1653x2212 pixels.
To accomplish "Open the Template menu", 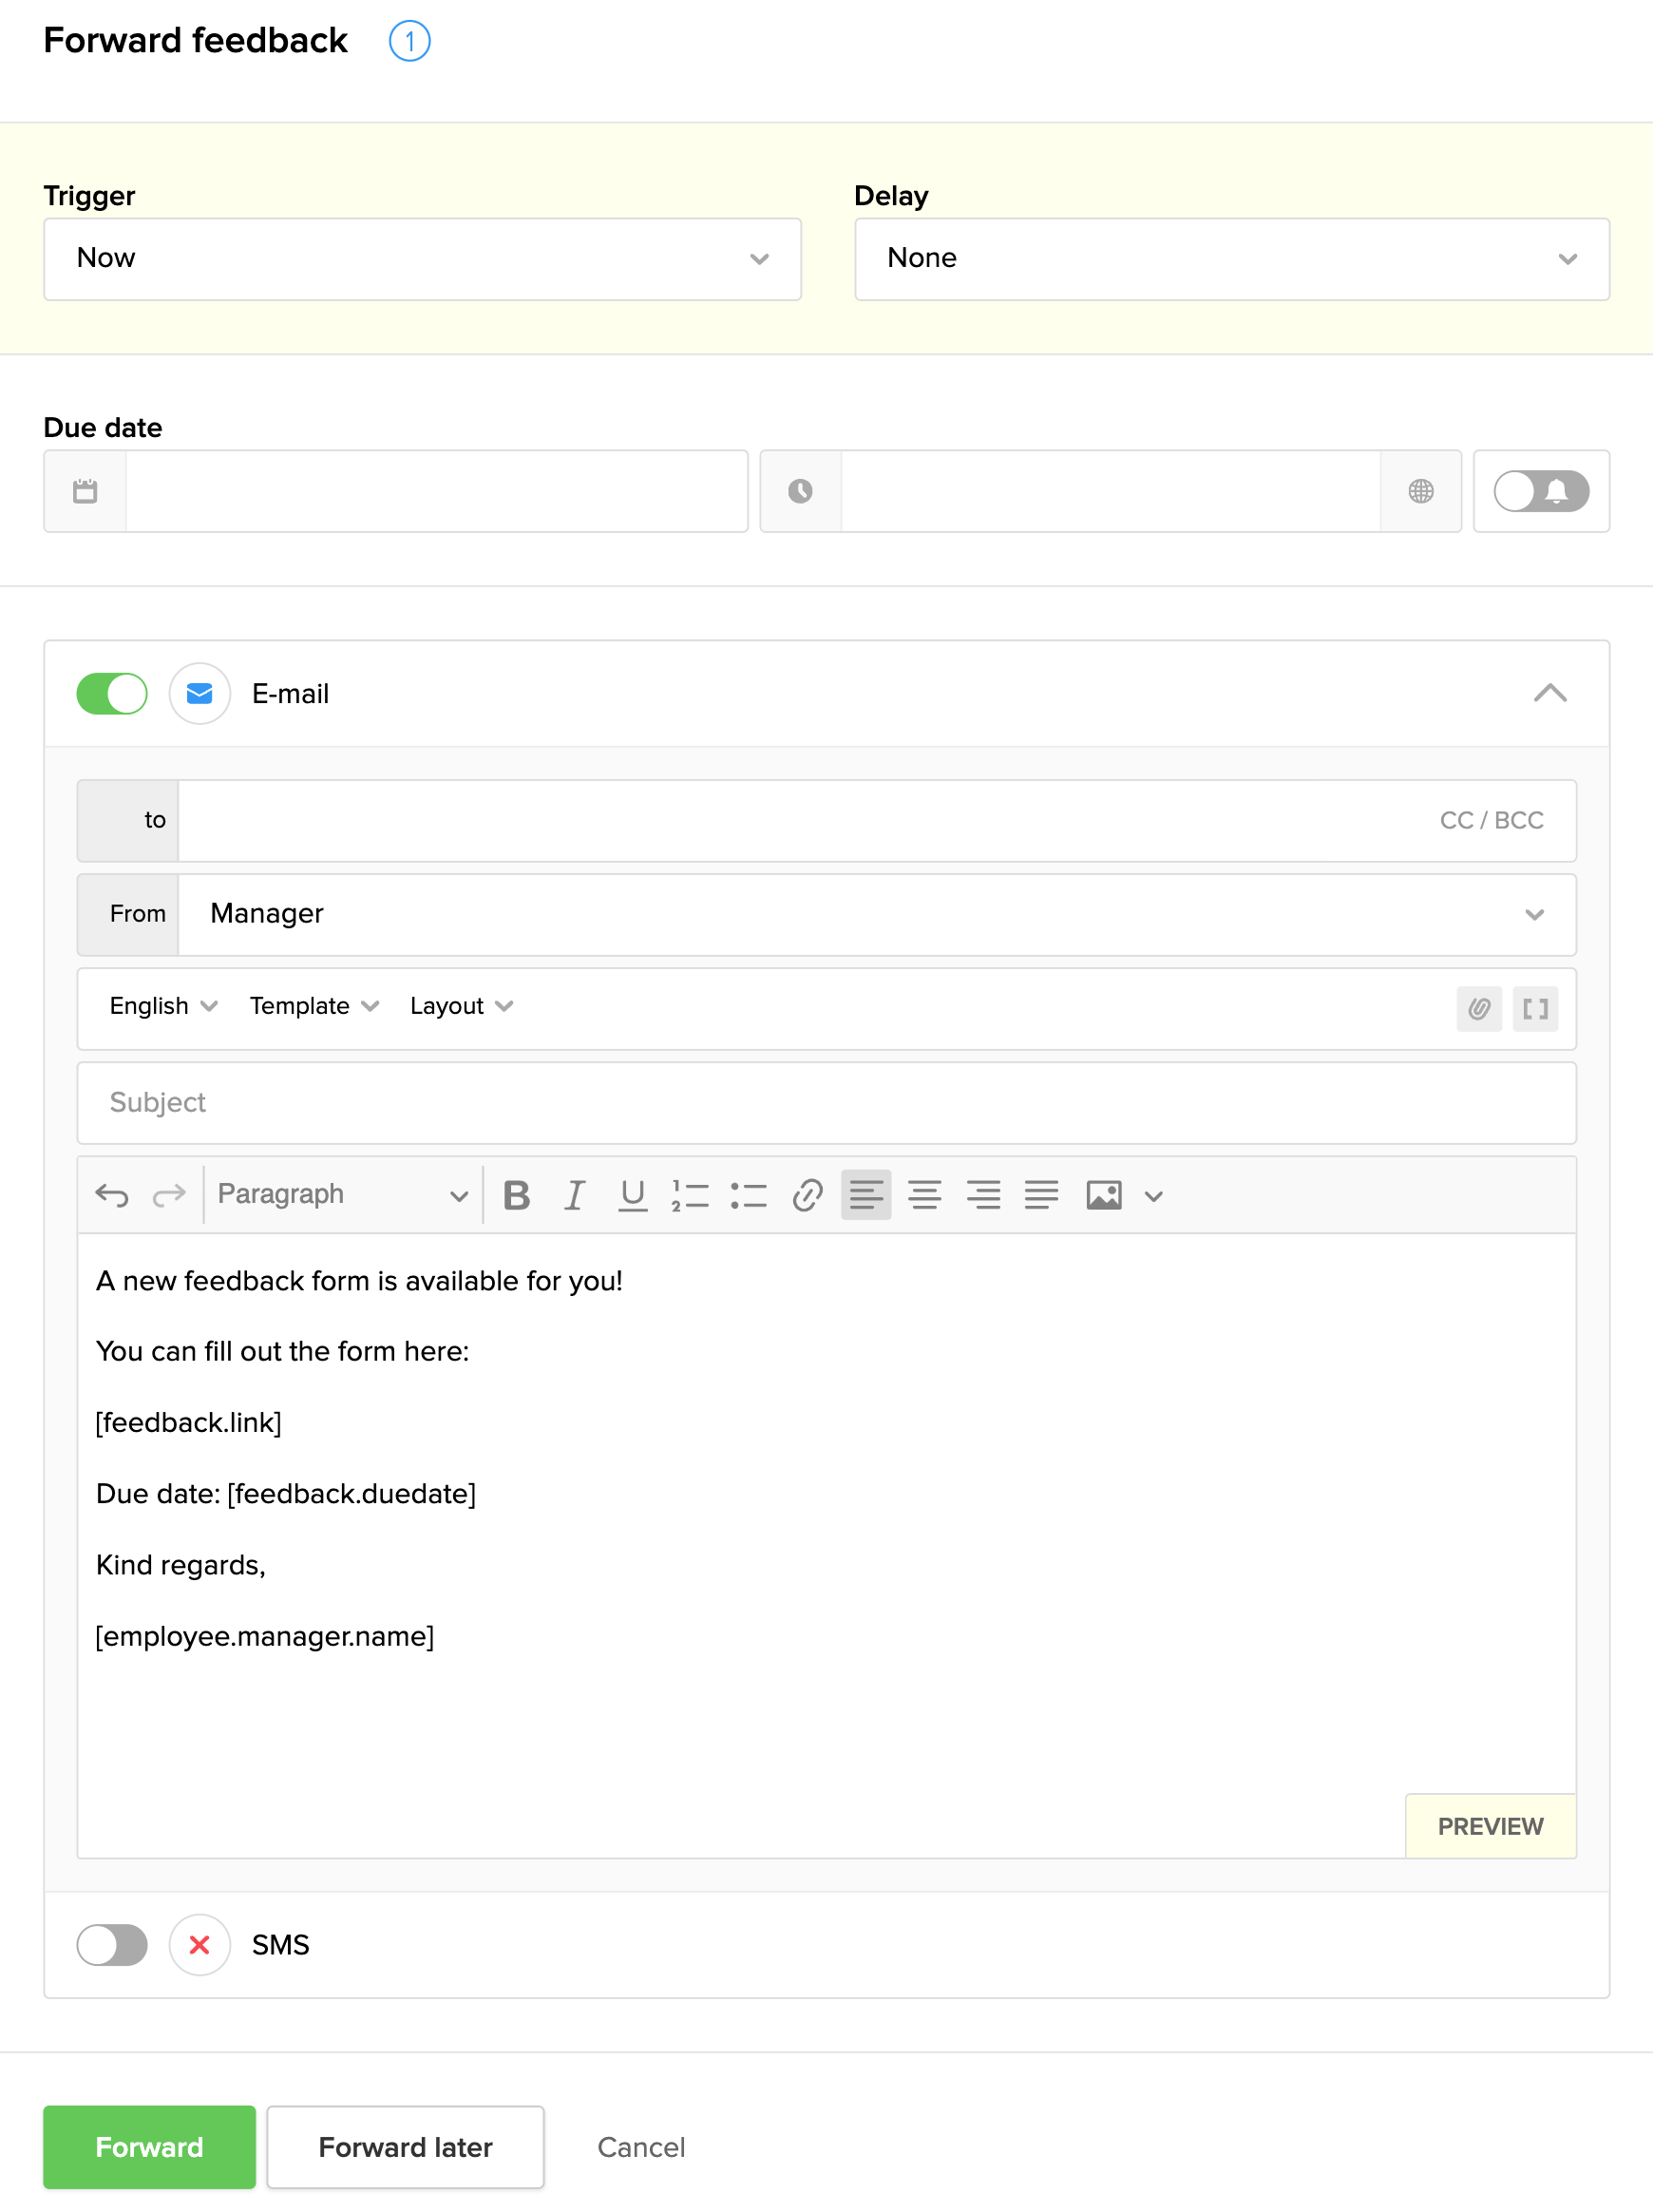I will pos(314,1006).
